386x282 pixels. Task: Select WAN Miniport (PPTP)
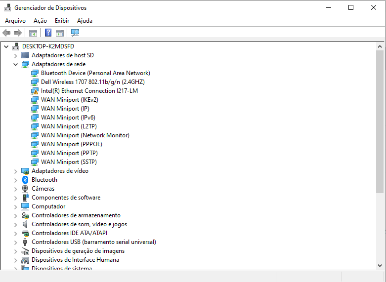point(69,153)
